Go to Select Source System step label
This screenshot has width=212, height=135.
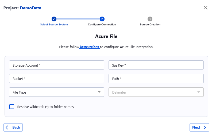coord(54,25)
